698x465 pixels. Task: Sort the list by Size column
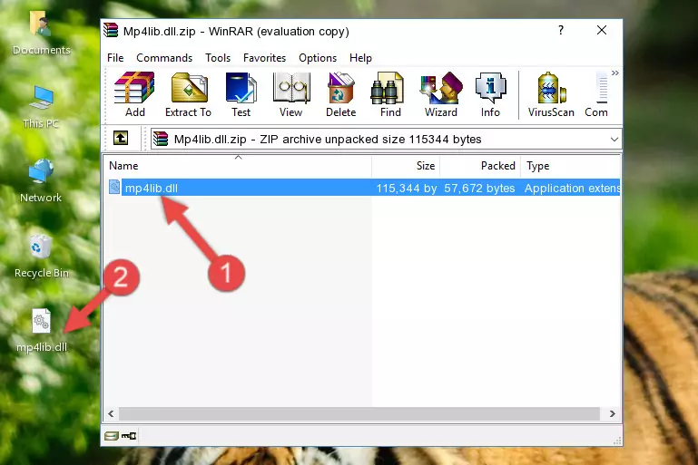[x=406, y=166]
